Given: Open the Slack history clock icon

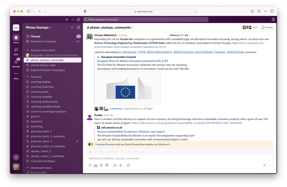Looking at the screenshot, I should (x=78, y=19).
